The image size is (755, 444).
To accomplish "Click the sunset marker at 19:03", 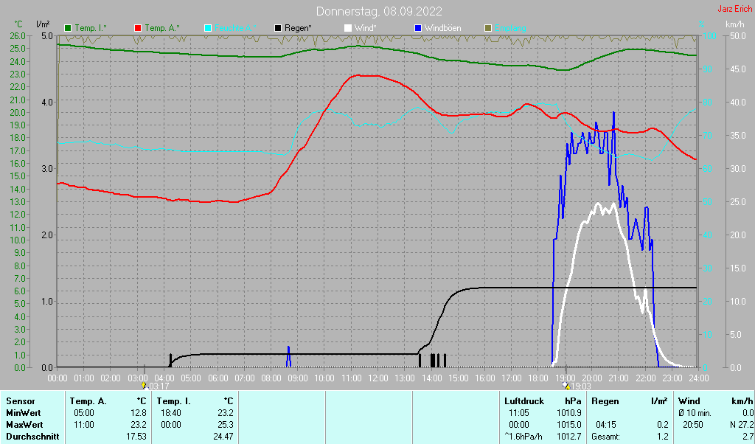I will [x=566, y=385].
